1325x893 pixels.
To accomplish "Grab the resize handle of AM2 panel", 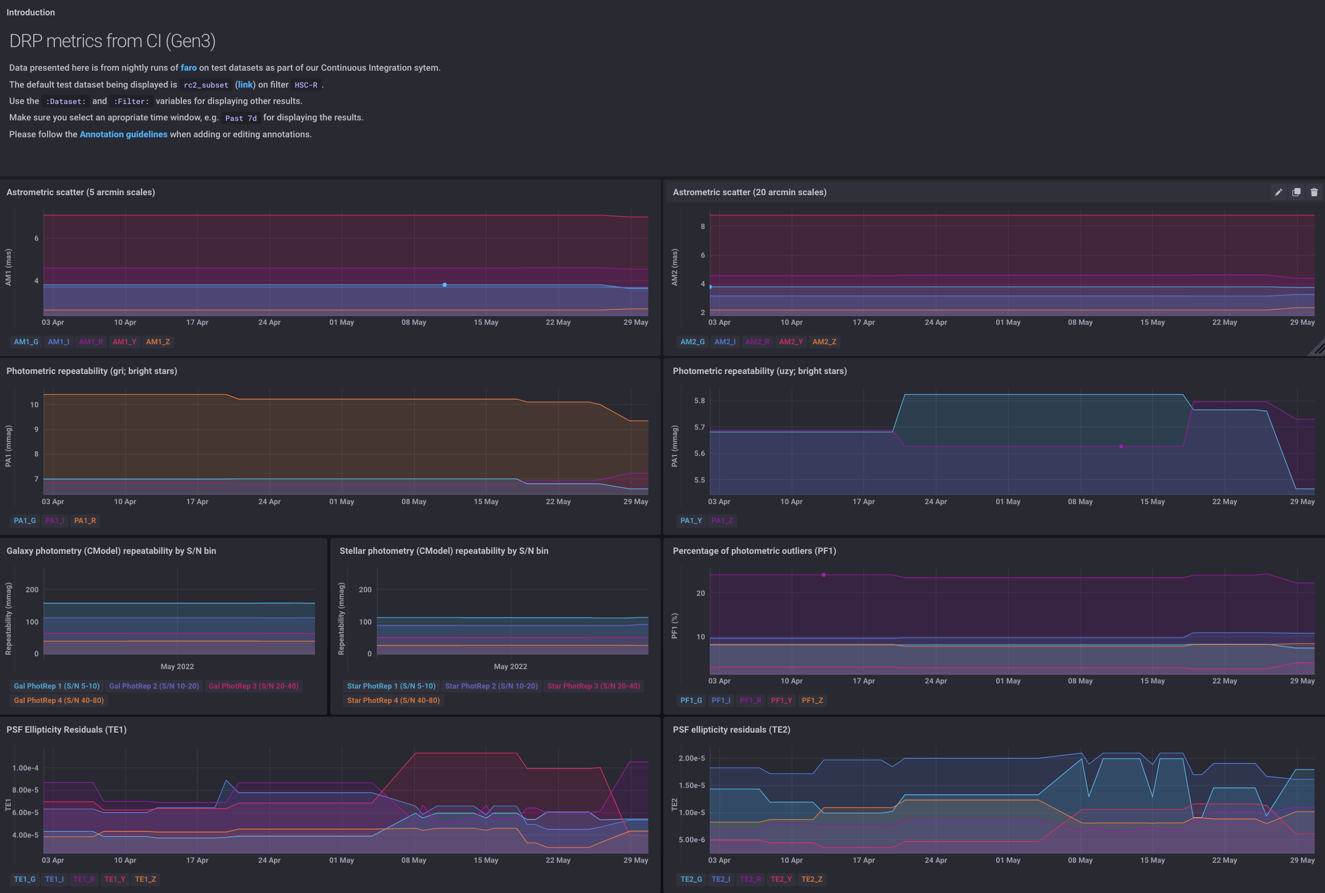I will pyautogui.click(x=1317, y=348).
